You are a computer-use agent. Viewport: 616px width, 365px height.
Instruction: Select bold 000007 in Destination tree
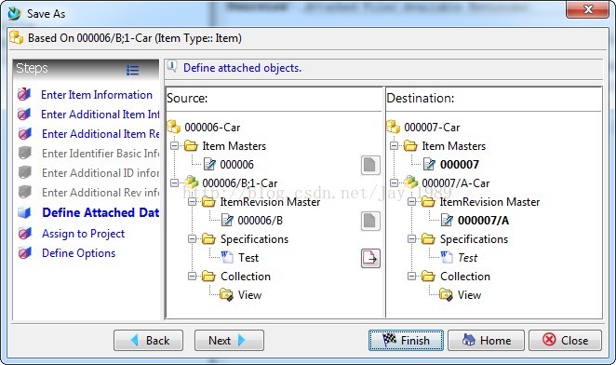[460, 165]
